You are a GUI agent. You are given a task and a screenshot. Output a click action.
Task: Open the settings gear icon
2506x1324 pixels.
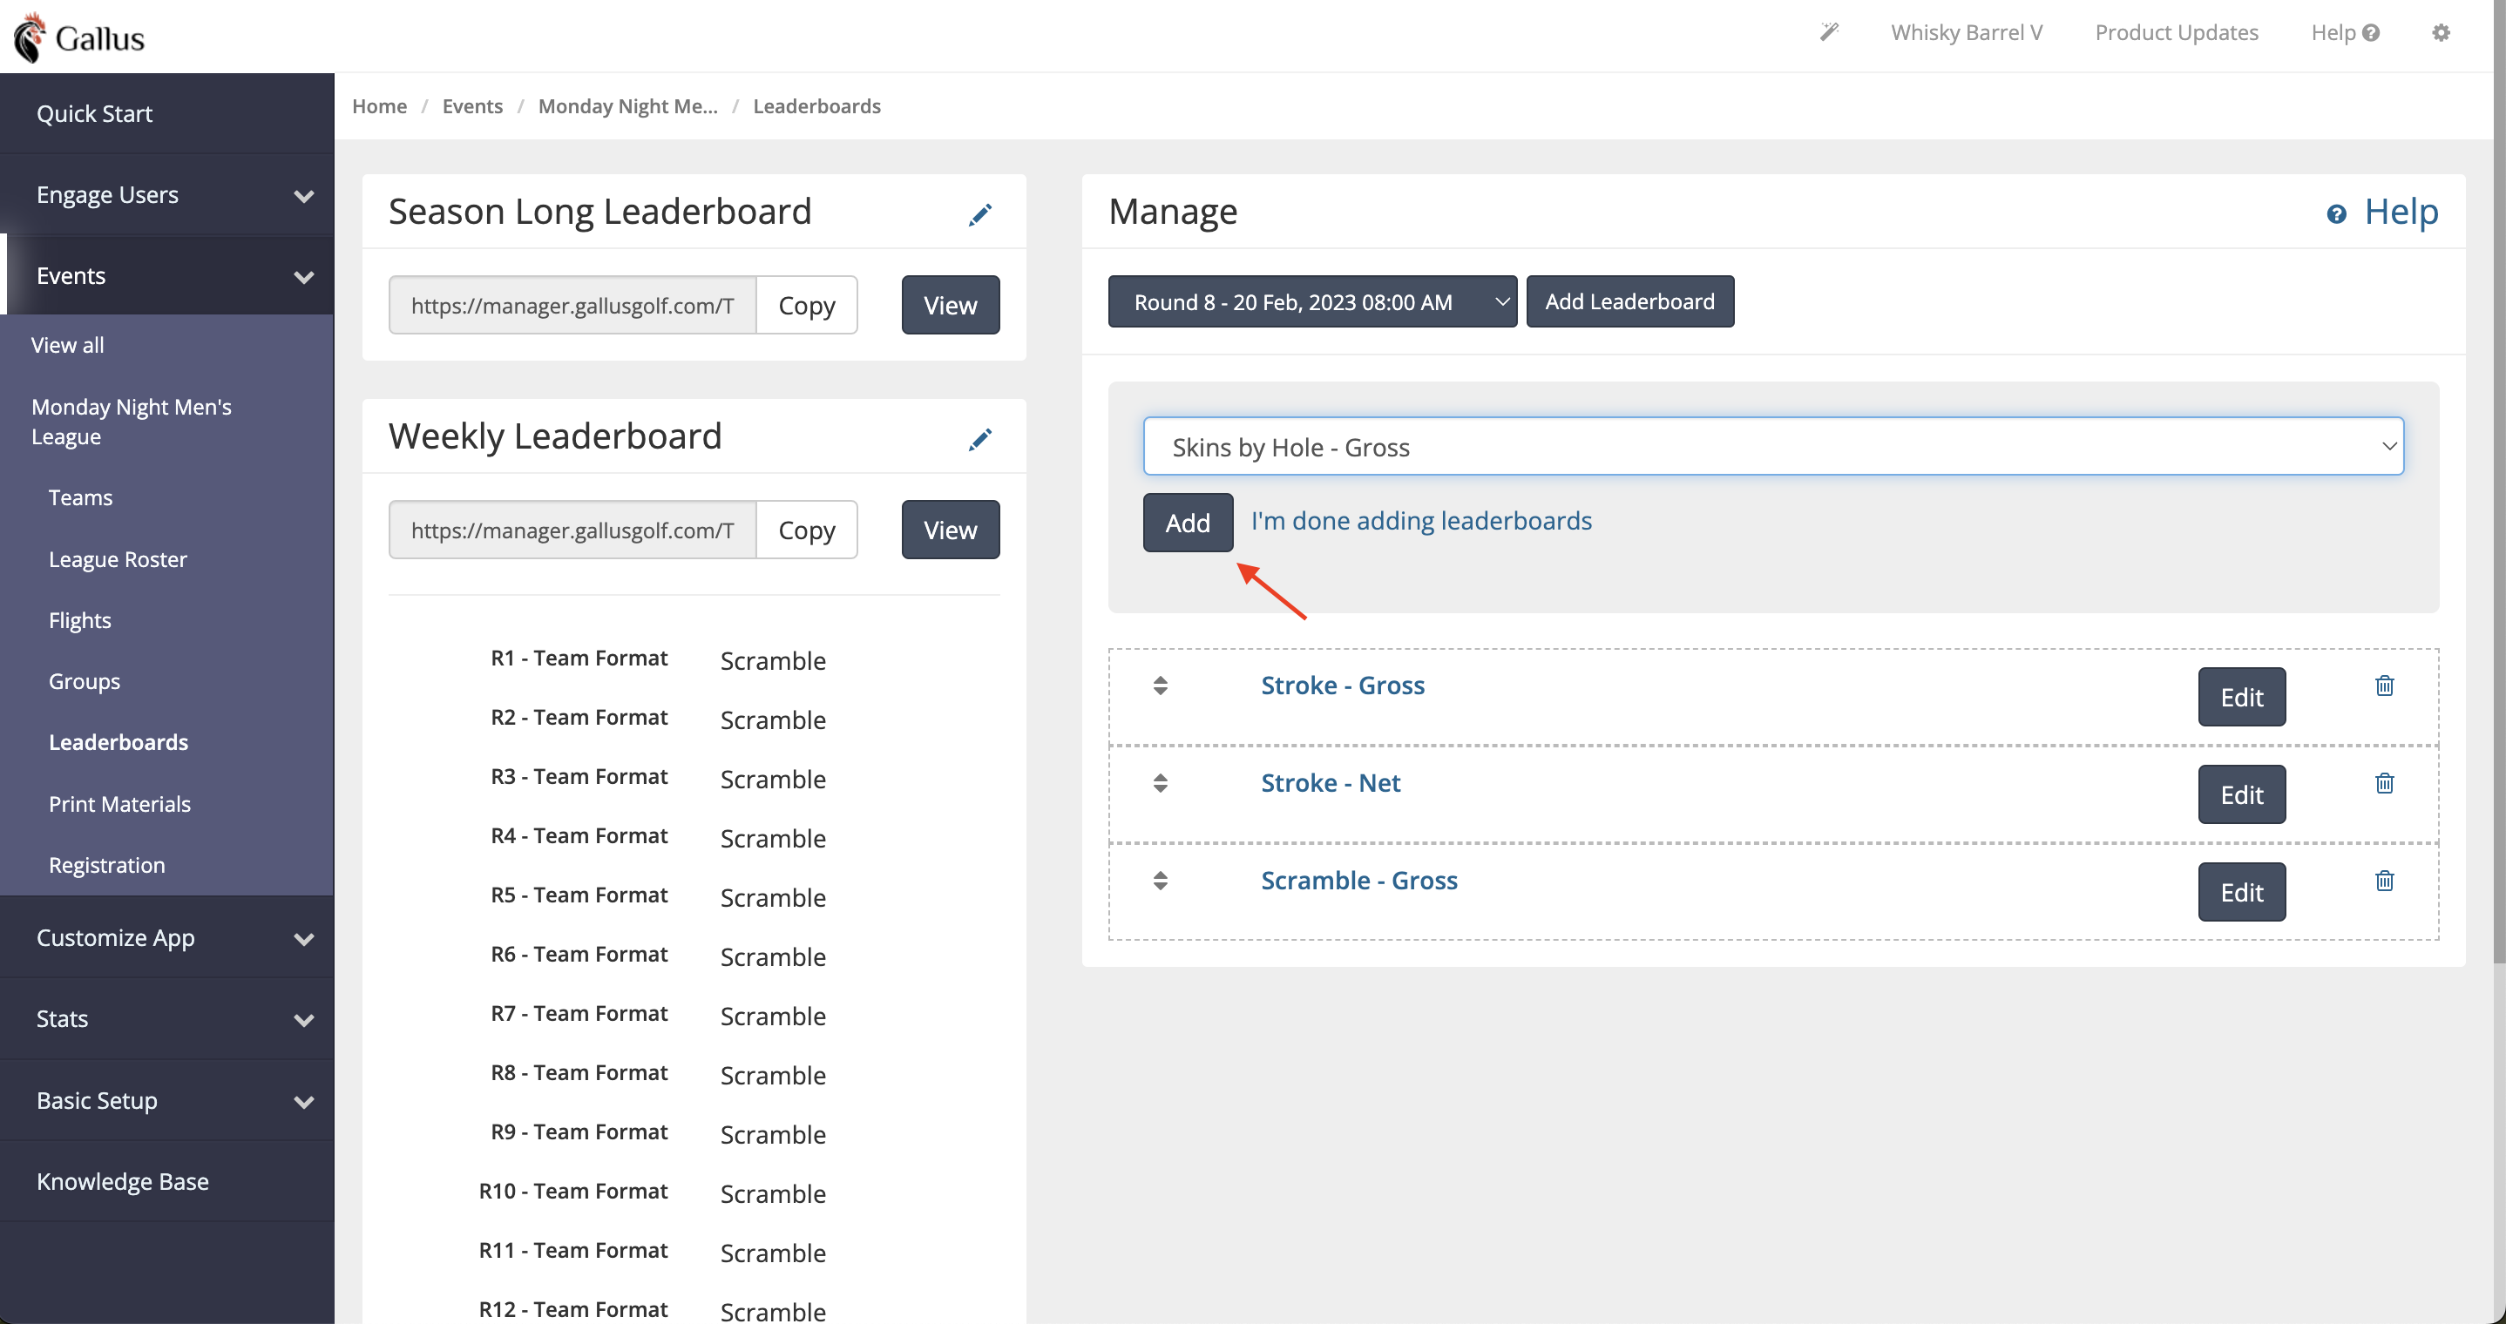coord(2441,32)
